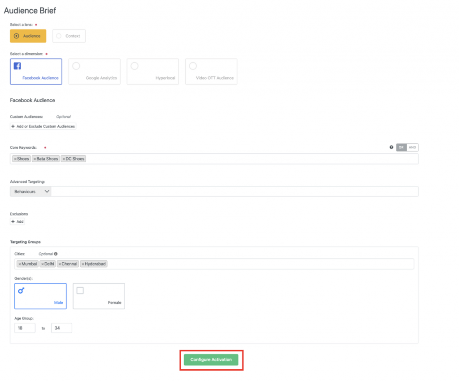This screenshot has width=459, height=381.
Task: Open the Behaviours targeting dropdown
Action: [30, 192]
